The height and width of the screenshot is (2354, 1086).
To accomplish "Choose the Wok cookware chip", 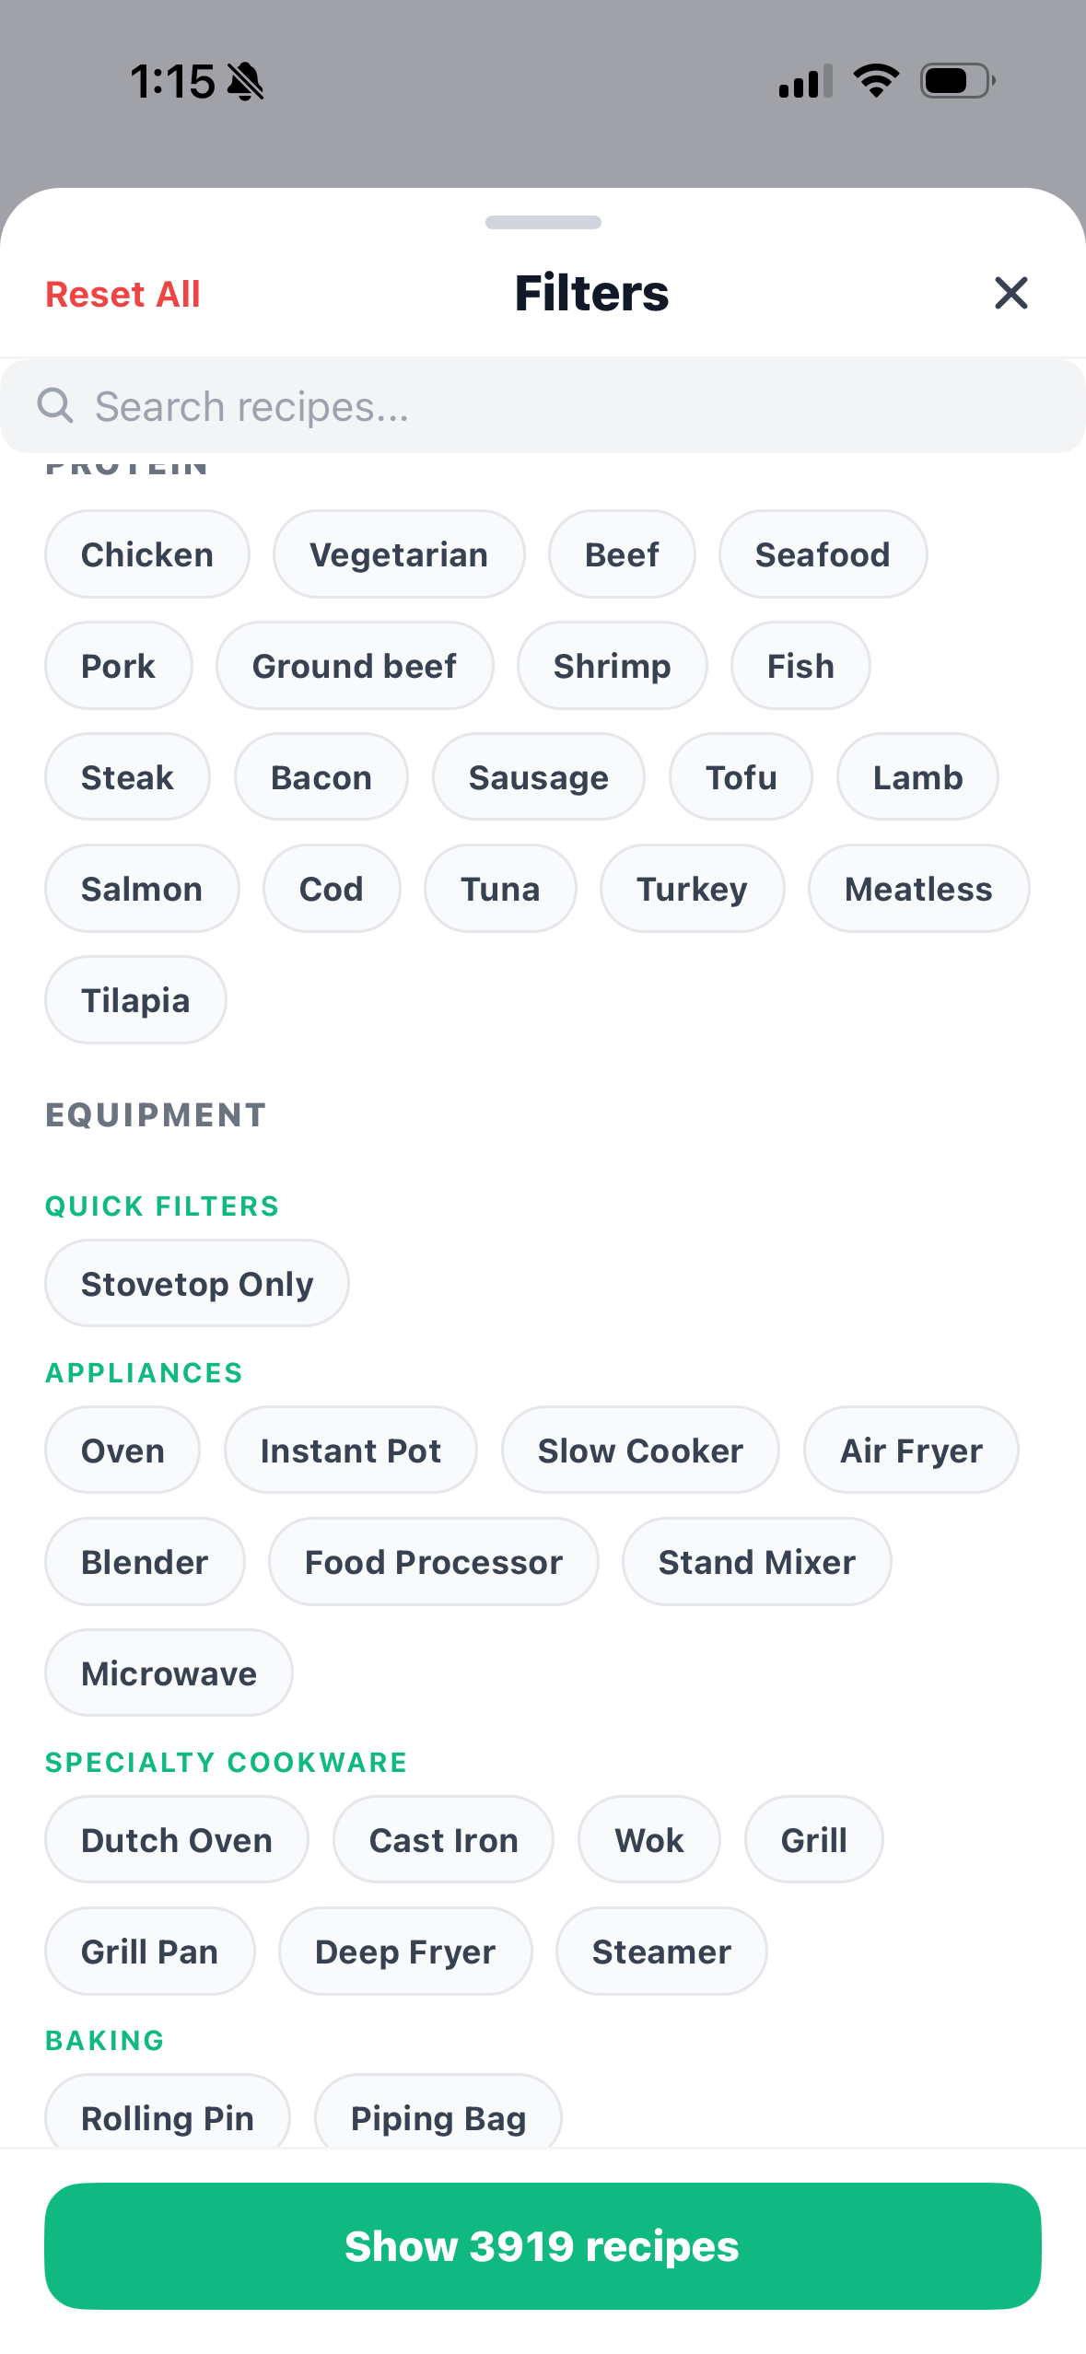I will [648, 1840].
